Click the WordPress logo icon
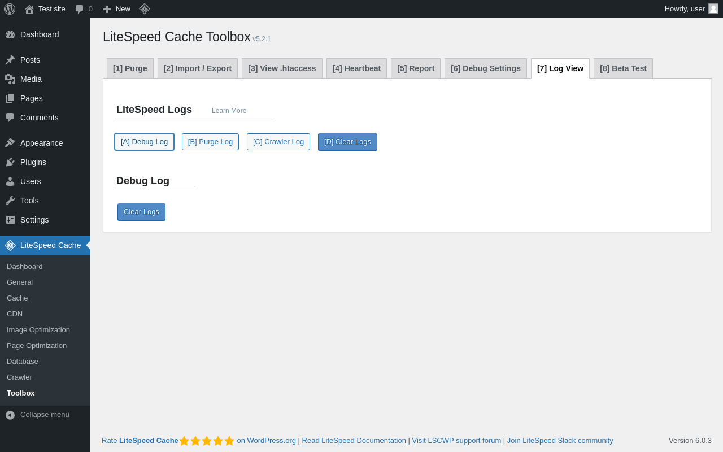Viewport: 723px width, 452px height. click(10, 9)
